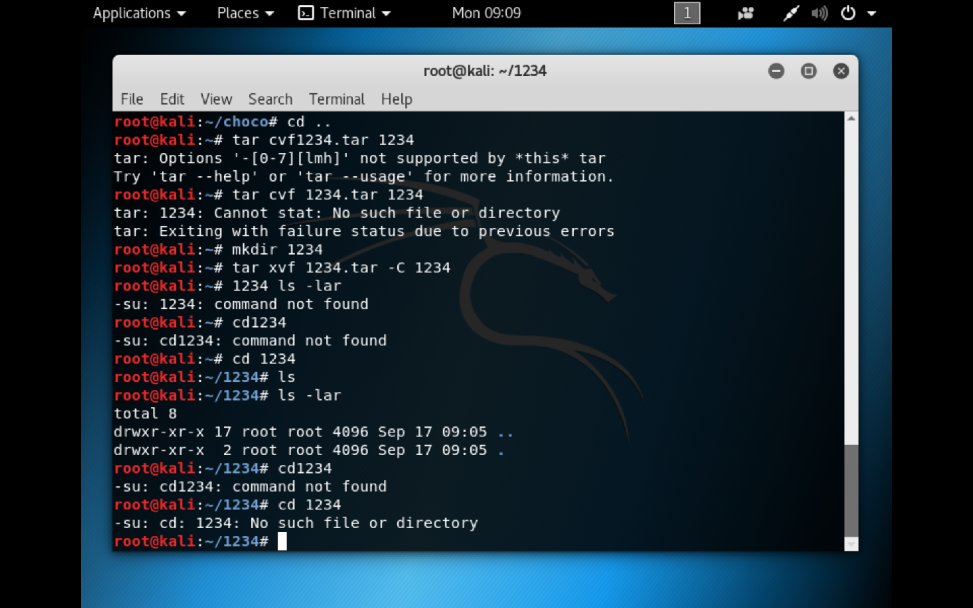Open the Terminal menu in the menu bar

pos(336,99)
